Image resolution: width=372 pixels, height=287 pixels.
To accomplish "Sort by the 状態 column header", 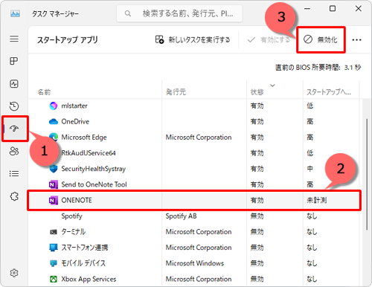I will point(257,92).
